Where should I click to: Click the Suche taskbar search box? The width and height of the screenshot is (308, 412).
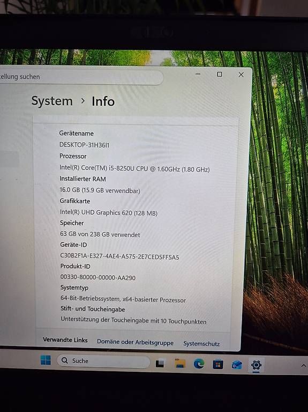click(x=103, y=361)
